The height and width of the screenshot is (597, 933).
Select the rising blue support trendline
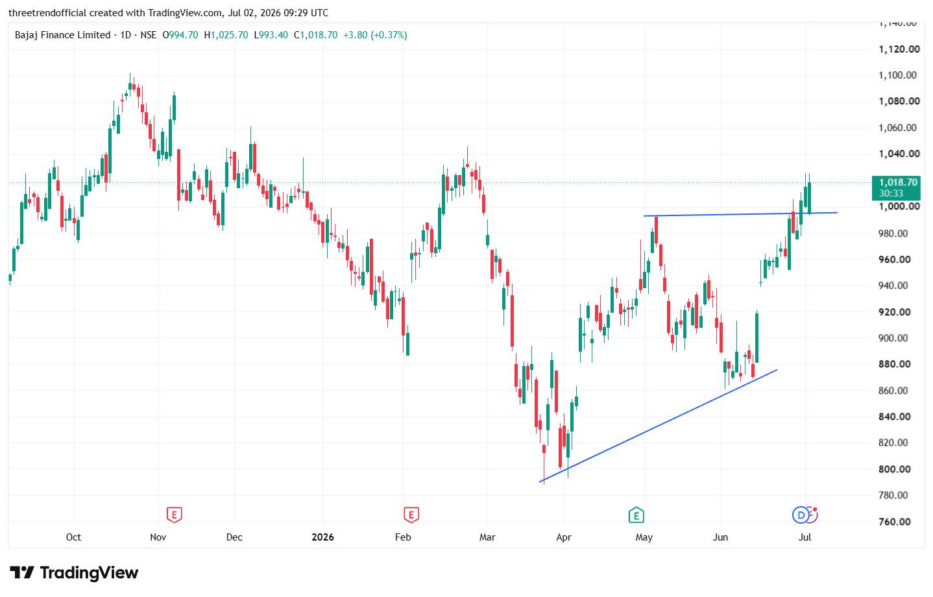click(x=659, y=426)
